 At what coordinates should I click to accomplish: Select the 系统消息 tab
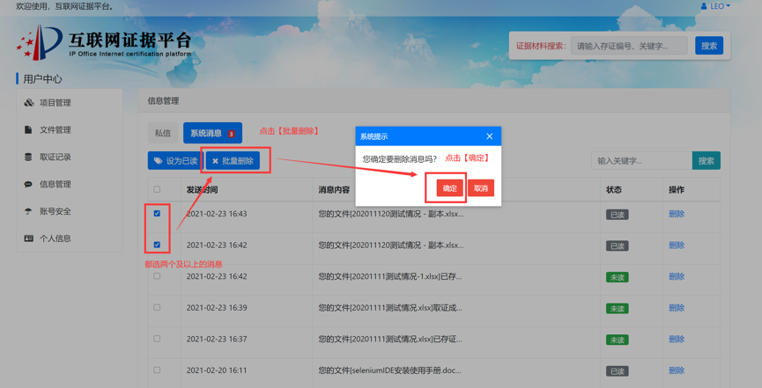pyautogui.click(x=211, y=134)
